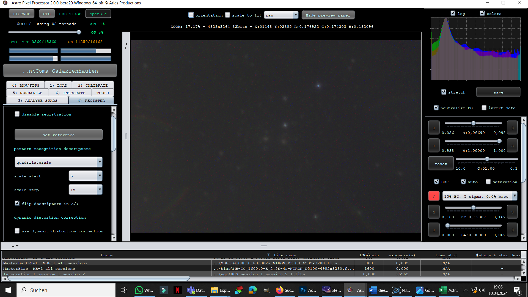
Task: Open the quadrilaterals descriptors dropdown
Action: tap(59, 162)
